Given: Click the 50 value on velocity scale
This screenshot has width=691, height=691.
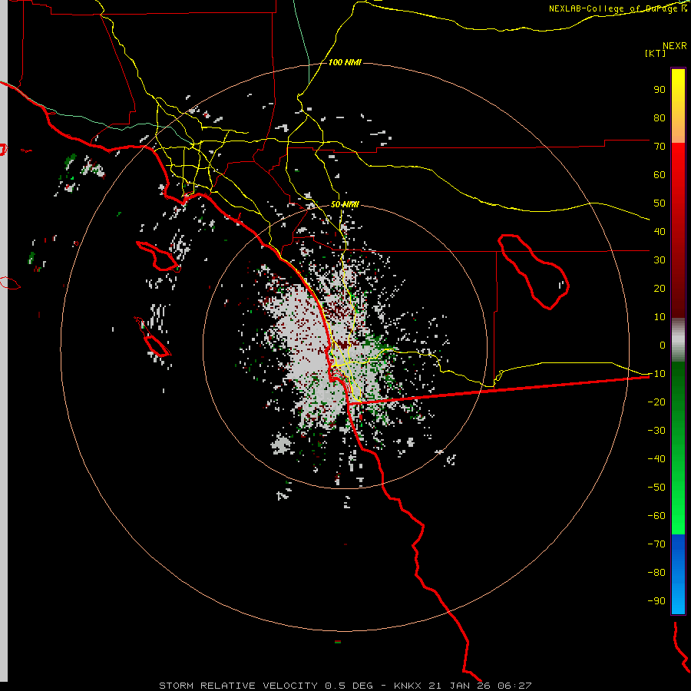Looking at the screenshot, I should [x=660, y=203].
